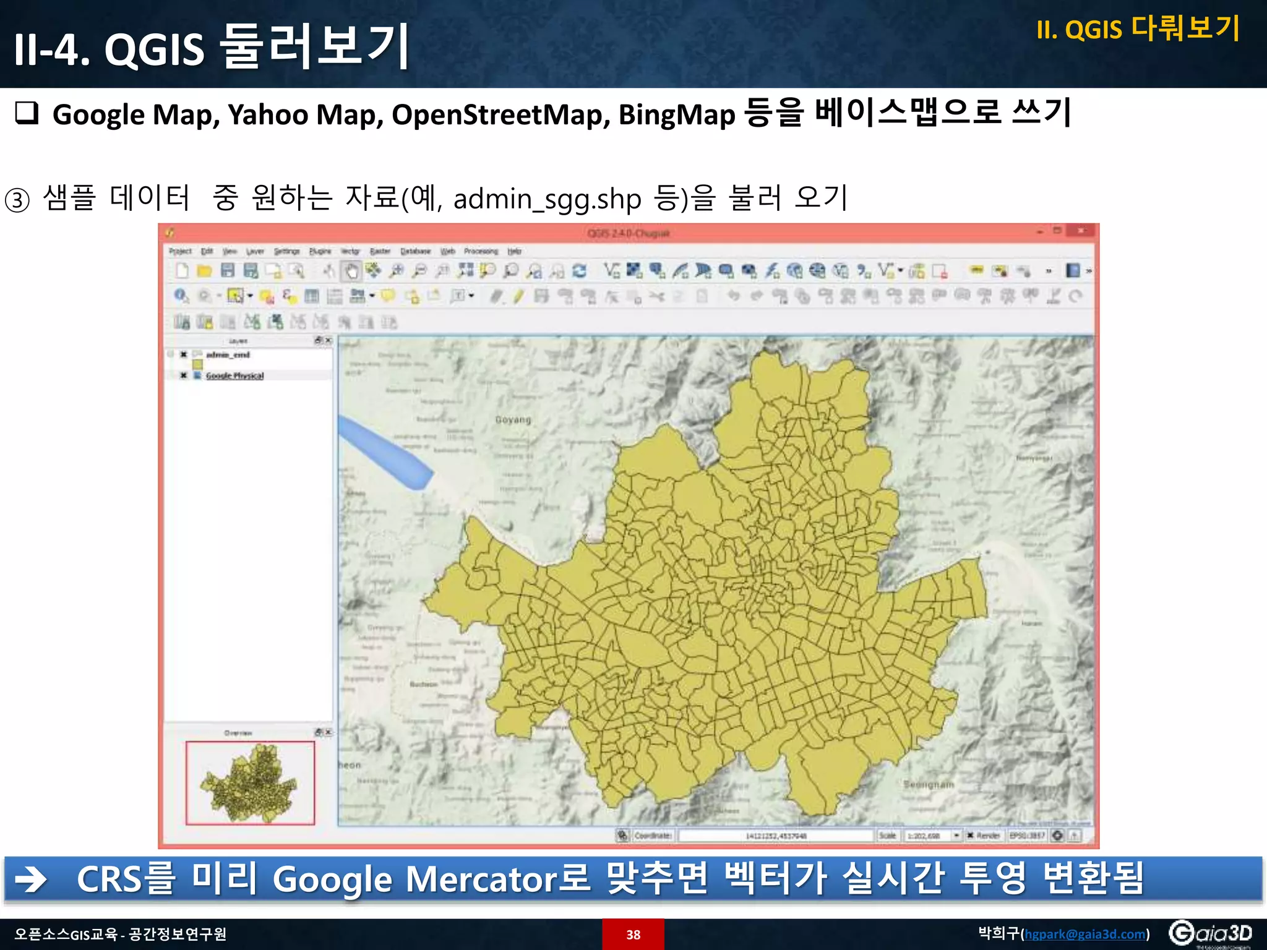The height and width of the screenshot is (950, 1267).
Task: Click the EPSG:3857 CRS button
Action: click(1027, 836)
